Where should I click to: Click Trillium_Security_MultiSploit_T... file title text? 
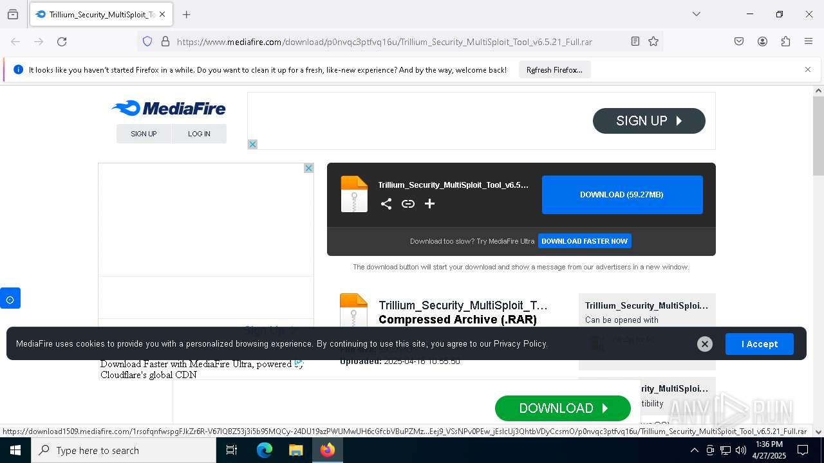463,305
